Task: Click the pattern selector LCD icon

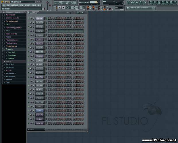Action: pos(82,8)
